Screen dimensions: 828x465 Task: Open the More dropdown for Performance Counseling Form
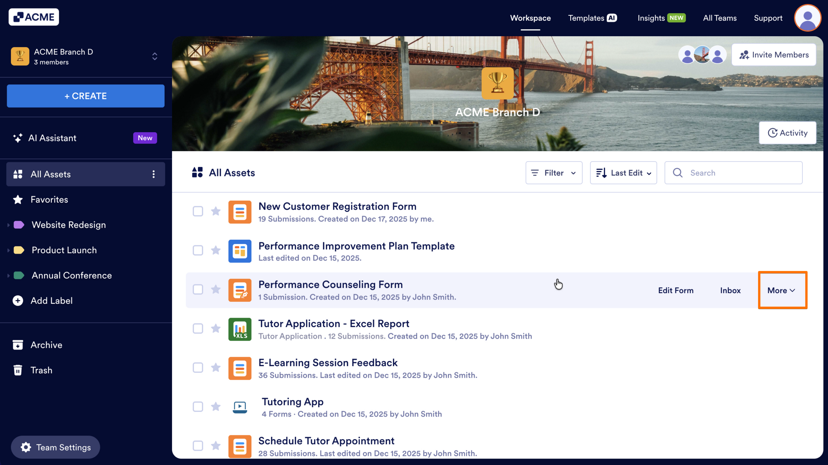(x=782, y=290)
